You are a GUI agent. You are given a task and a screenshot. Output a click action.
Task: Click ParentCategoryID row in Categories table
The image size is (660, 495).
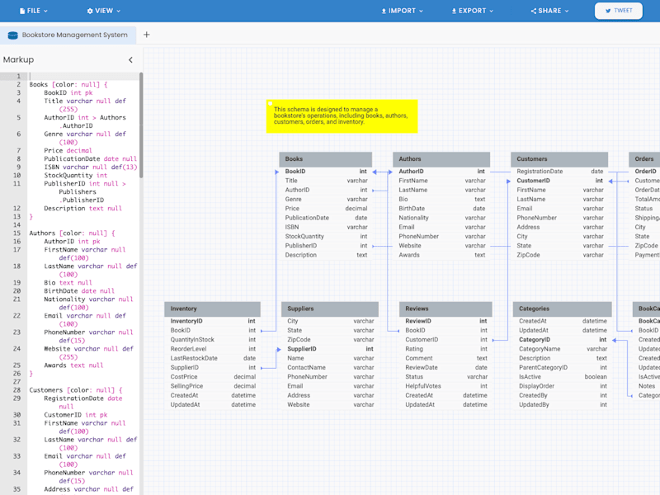click(x=563, y=367)
